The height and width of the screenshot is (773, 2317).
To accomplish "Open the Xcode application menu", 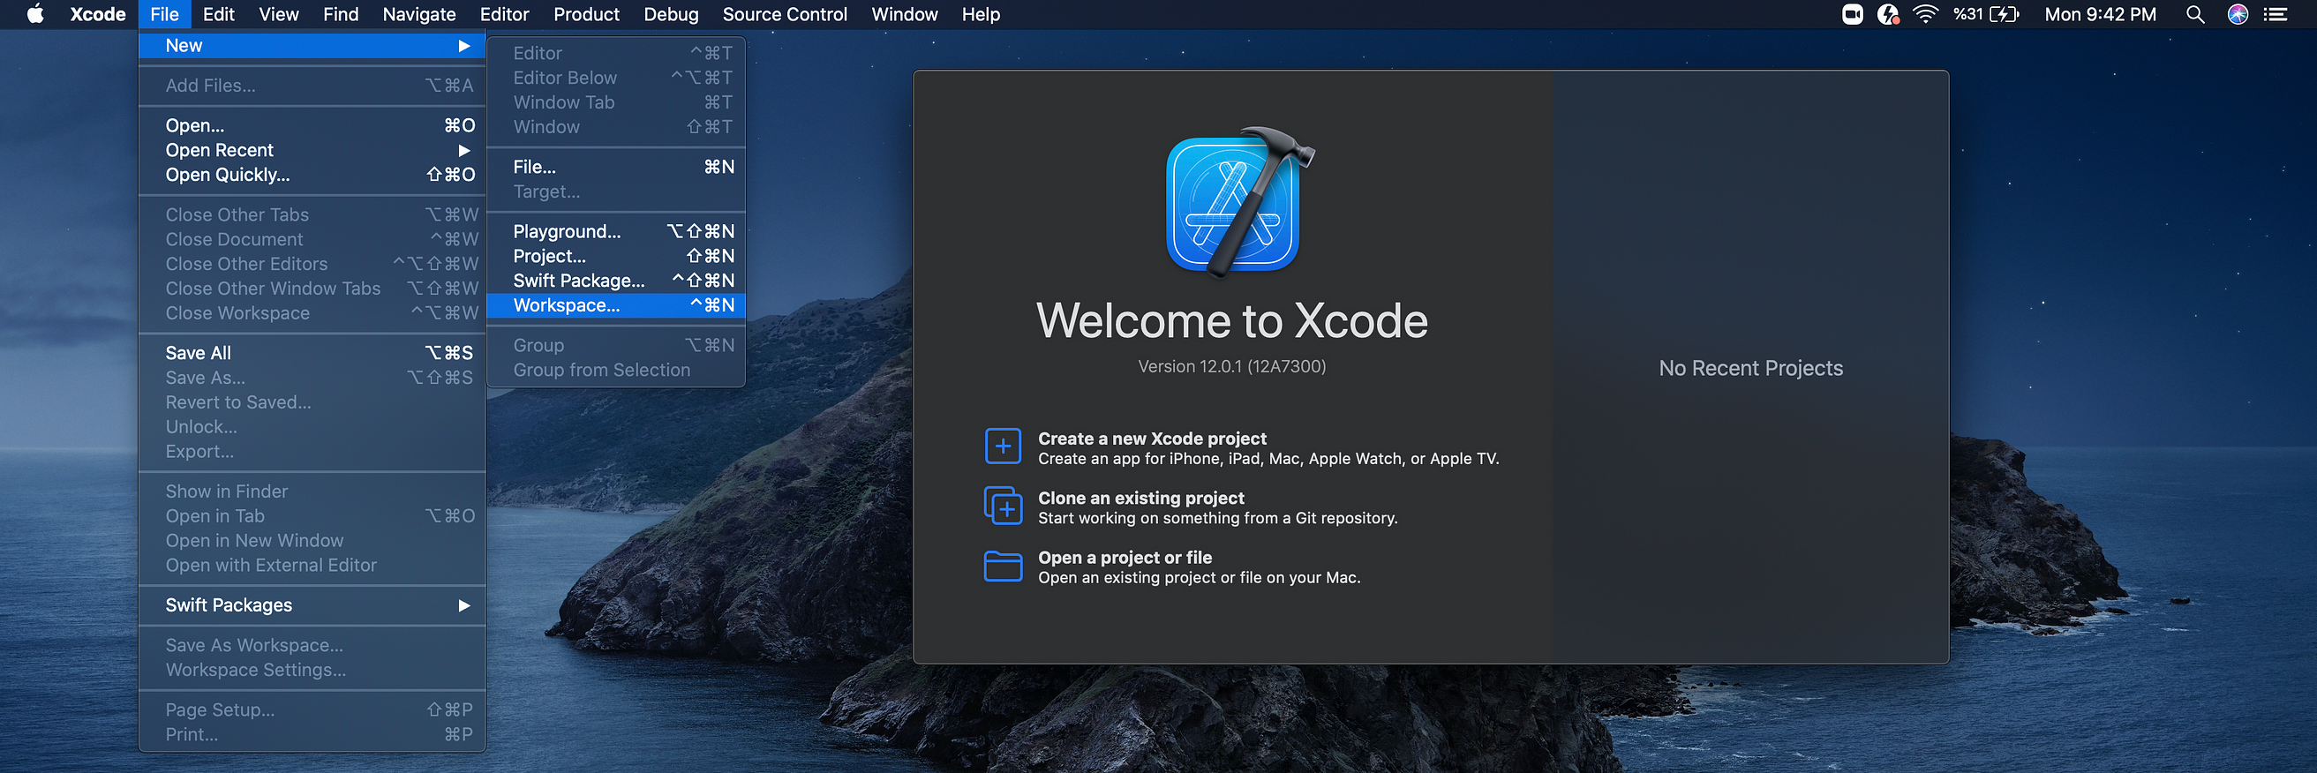I will (98, 14).
